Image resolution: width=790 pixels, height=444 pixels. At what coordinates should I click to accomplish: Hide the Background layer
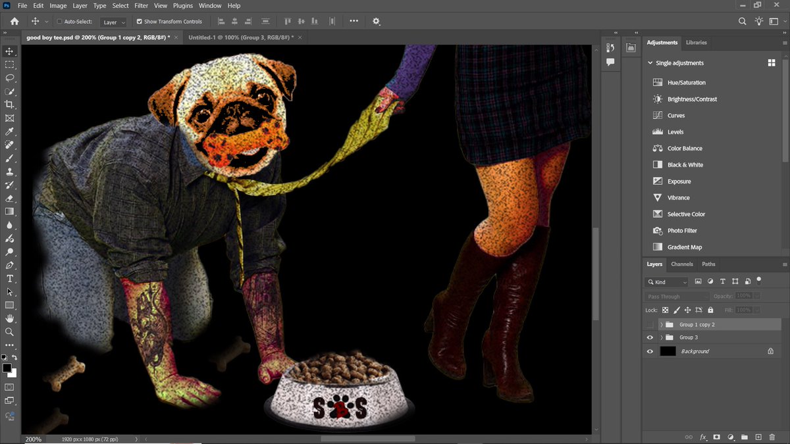[650, 351]
